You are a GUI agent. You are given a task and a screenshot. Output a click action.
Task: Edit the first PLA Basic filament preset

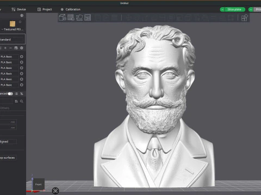coord(22,57)
